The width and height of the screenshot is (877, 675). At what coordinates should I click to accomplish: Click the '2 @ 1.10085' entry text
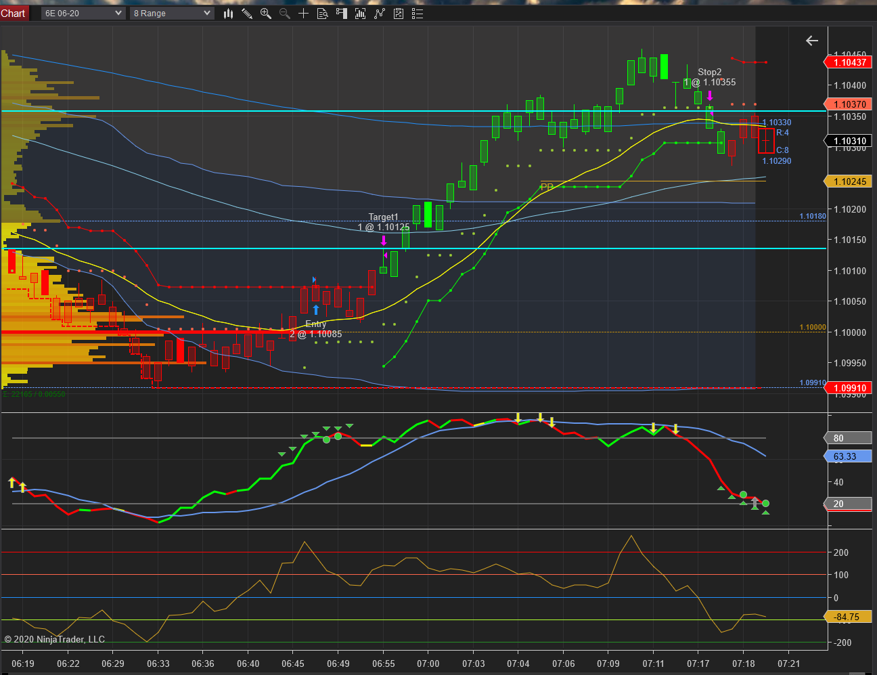[x=316, y=334]
